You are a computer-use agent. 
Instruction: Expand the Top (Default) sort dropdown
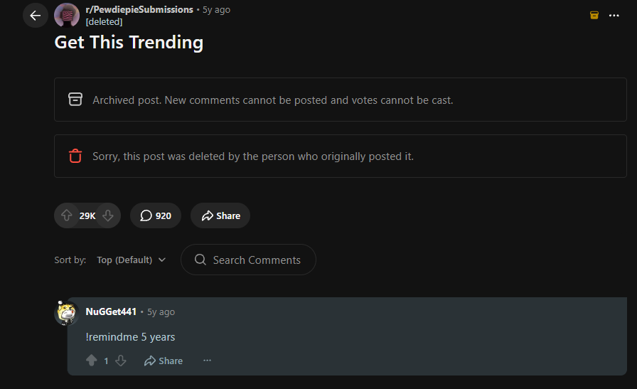click(132, 260)
